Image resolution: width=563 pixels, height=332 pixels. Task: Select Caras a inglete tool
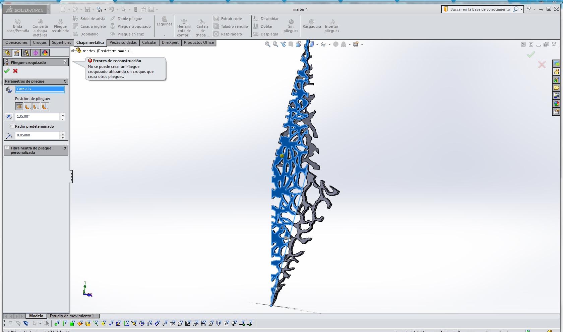pos(89,26)
